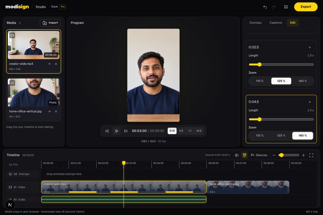Set 0:02.5 zoom to 125 %
Viewport: 323px width, 215px height.
coord(281,81)
